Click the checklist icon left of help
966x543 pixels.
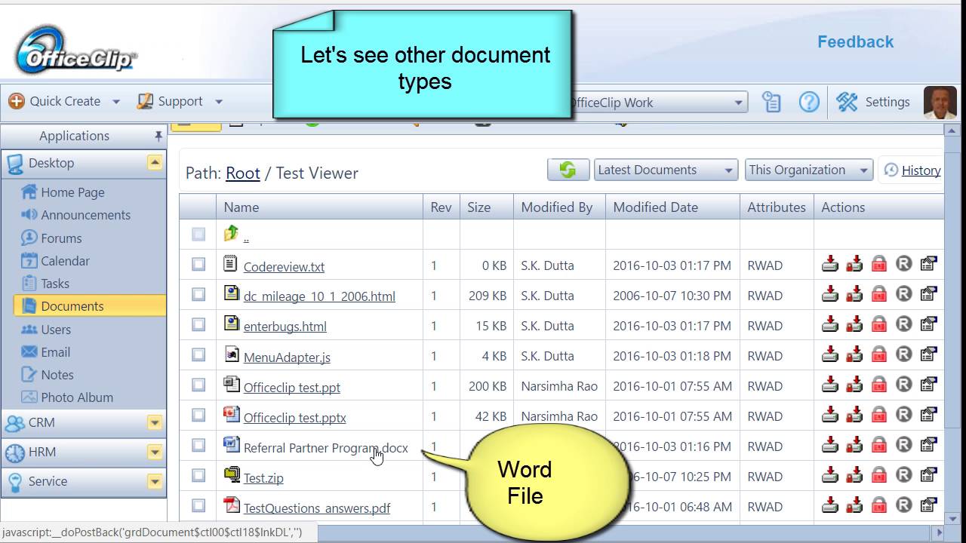coord(771,102)
